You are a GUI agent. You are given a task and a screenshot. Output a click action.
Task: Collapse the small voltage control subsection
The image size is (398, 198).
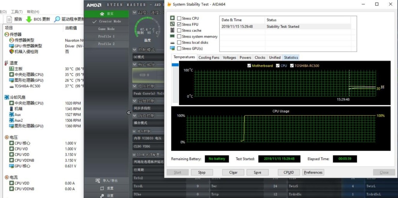(x=134, y=131)
